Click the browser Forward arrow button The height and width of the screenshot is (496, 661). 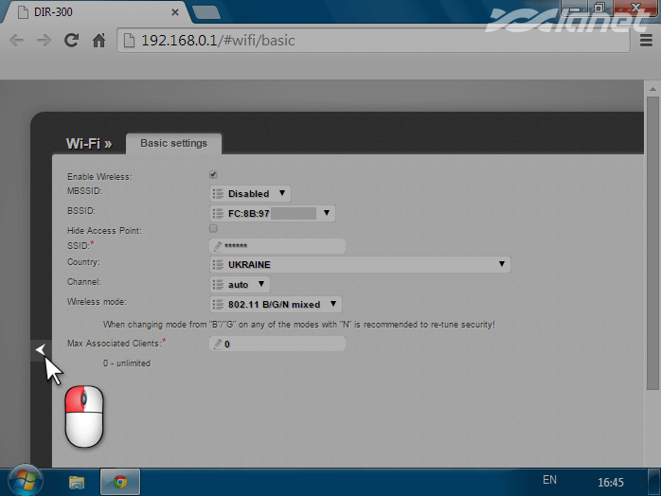click(44, 41)
